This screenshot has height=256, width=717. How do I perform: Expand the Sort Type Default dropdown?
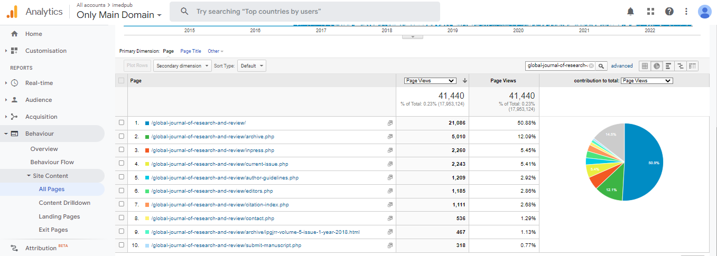[x=252, y=66]
